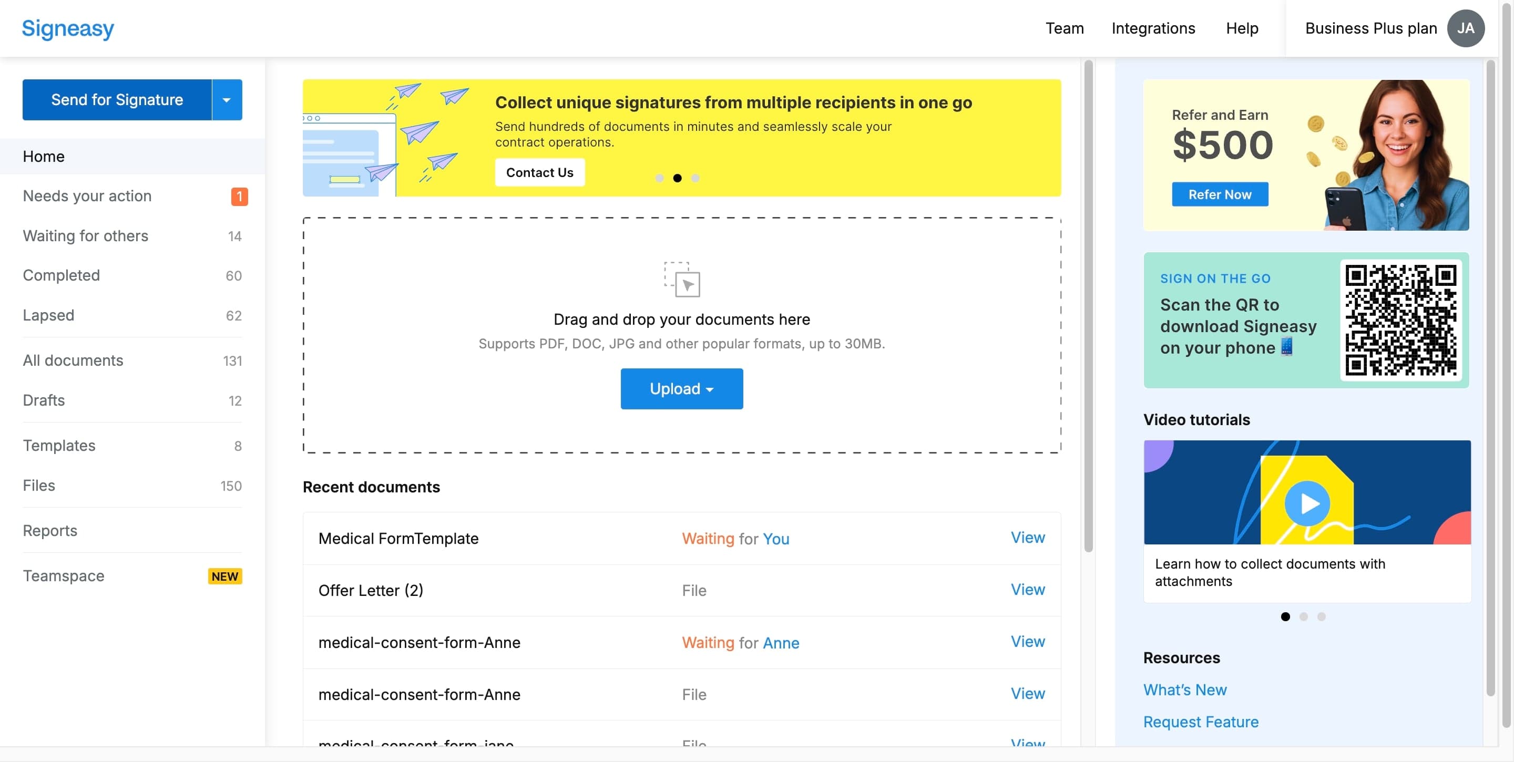Viewport: 1514px width, 762px height.
Task: Click the Refer Now button
Action: pos(1220,194)
